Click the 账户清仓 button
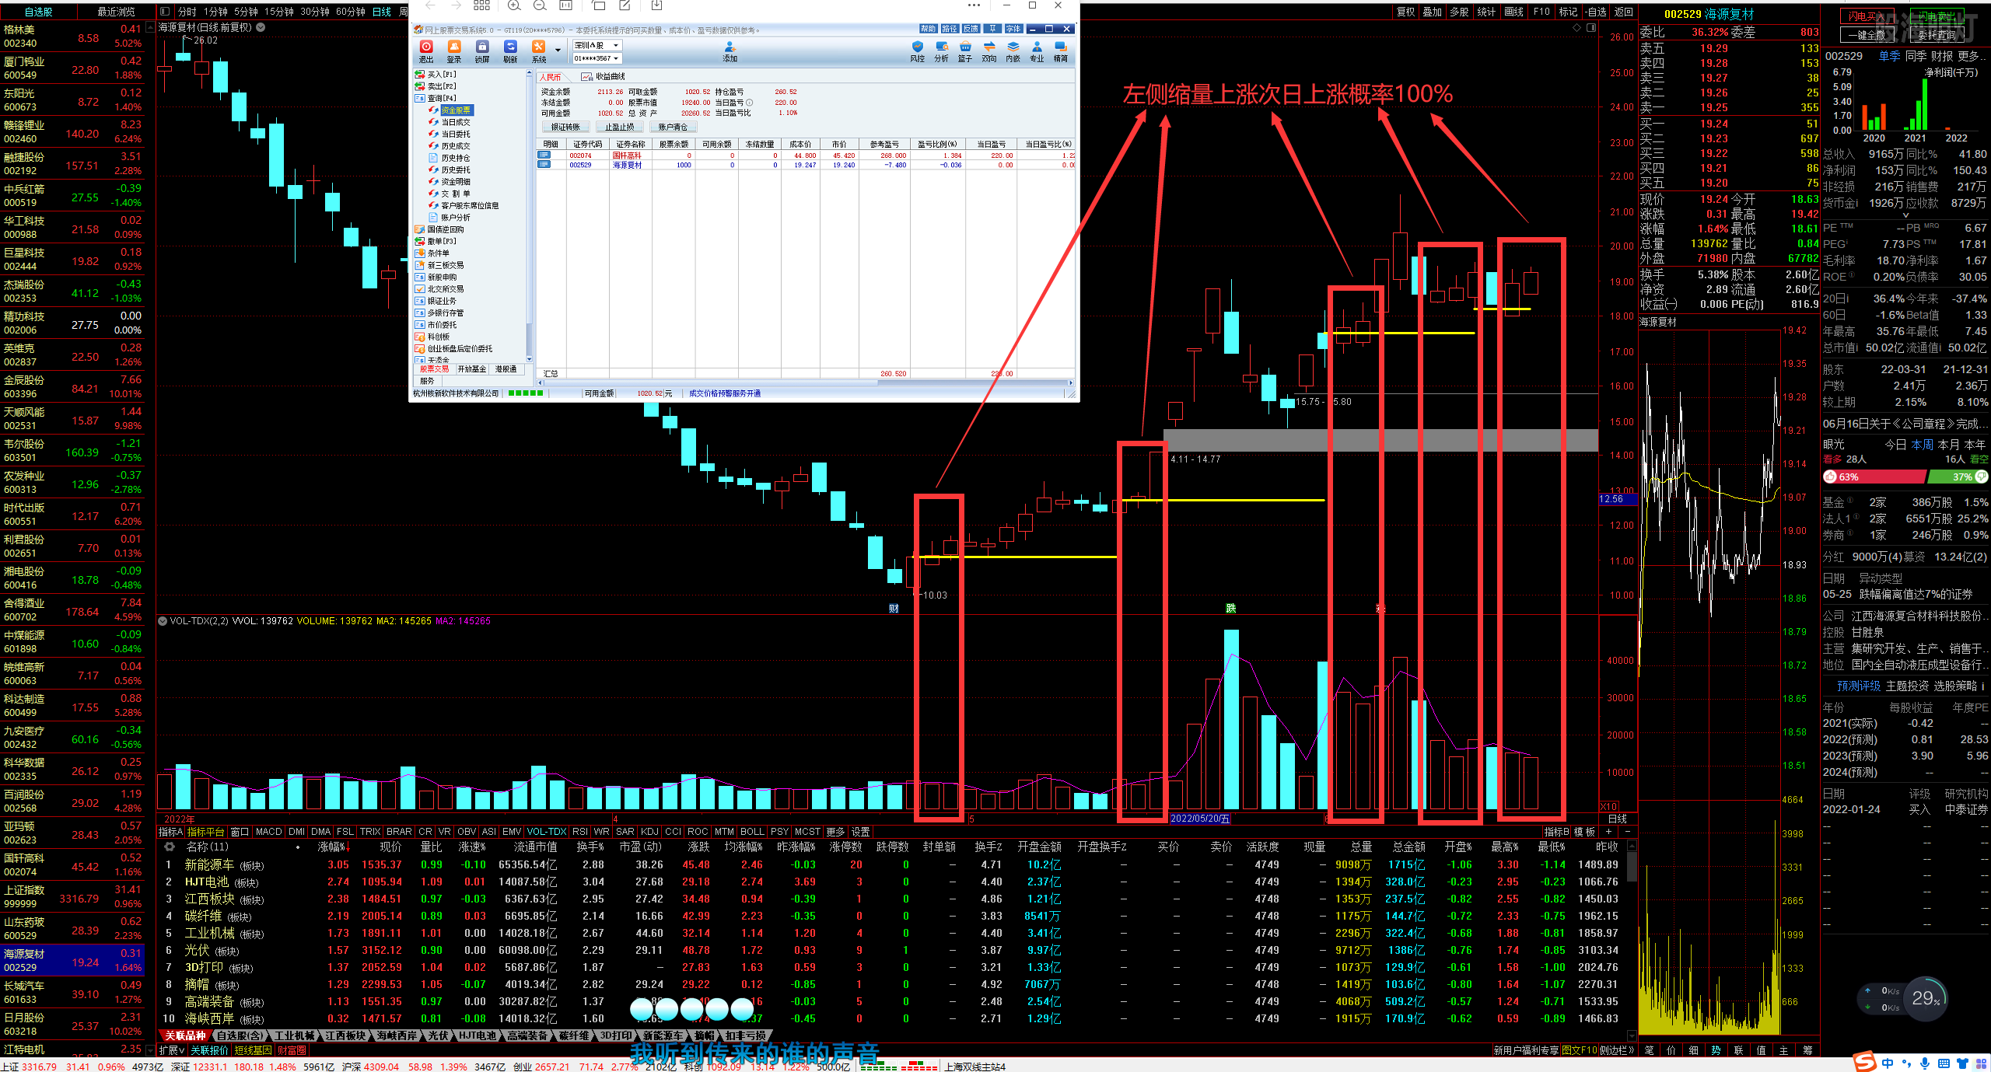 [673, 127]
